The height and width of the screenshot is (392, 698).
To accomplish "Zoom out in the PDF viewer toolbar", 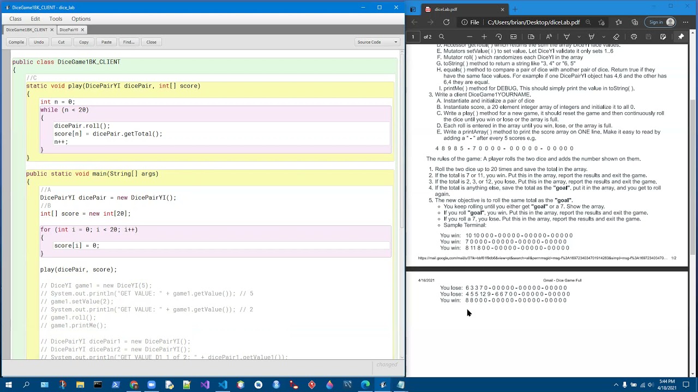I will pos(470,36).
